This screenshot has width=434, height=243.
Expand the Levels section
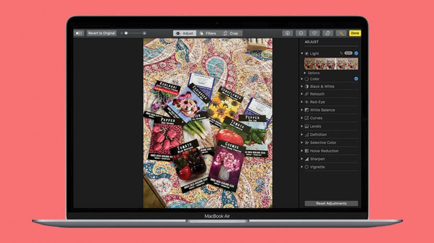(x=302, y=126)
